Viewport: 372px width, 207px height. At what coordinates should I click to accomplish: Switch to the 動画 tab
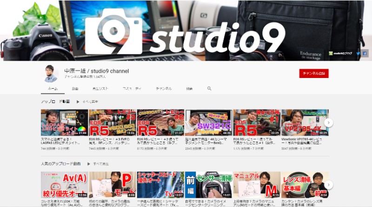tap(75, 89)
